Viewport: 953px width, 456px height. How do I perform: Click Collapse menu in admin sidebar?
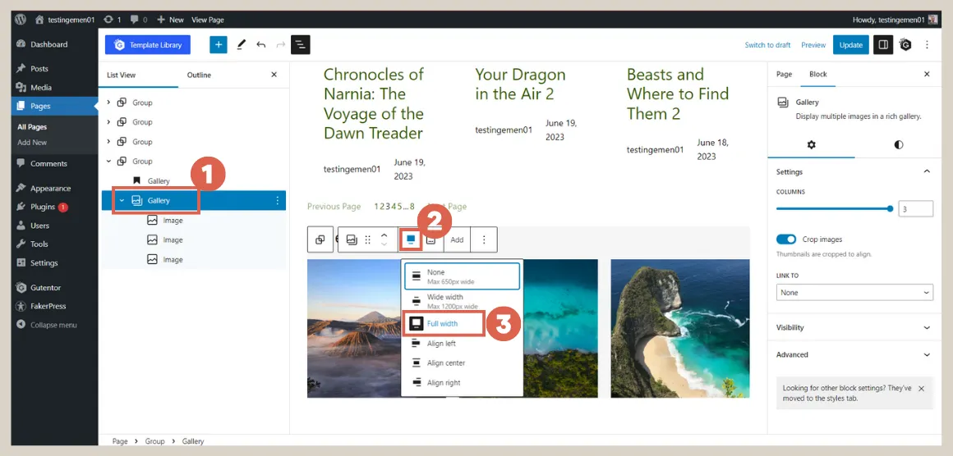tap(53, 325)
